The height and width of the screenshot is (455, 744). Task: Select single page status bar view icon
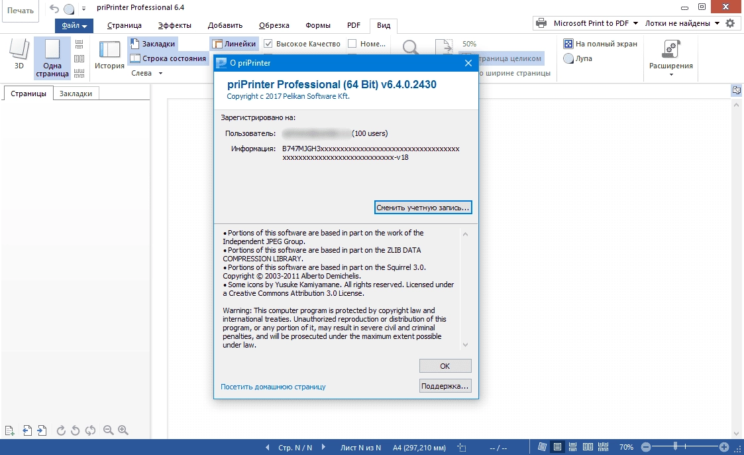pyautogui.click(x=558, y=447)
